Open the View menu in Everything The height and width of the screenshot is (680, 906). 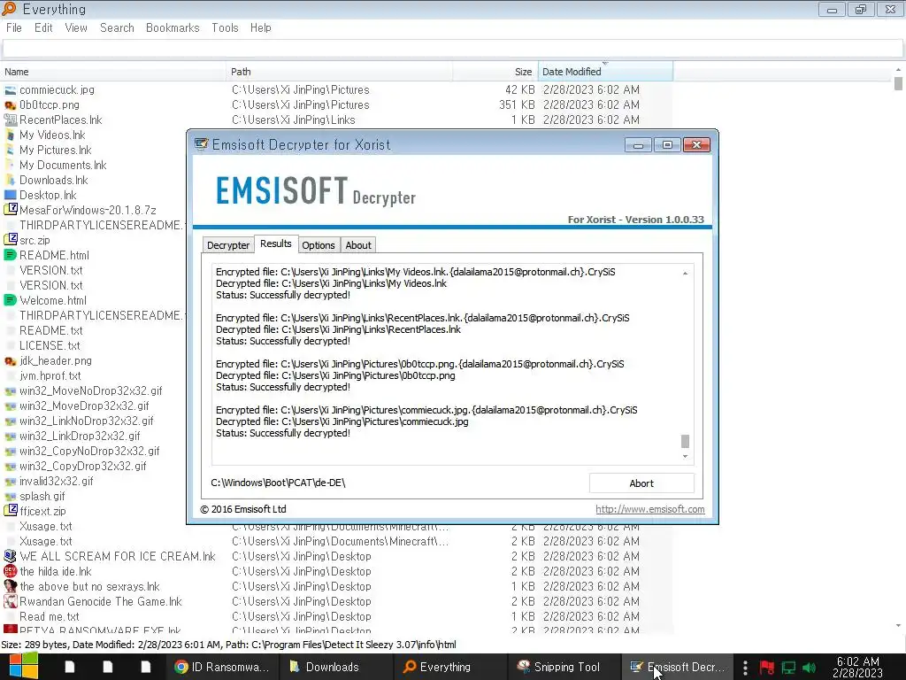76,27
